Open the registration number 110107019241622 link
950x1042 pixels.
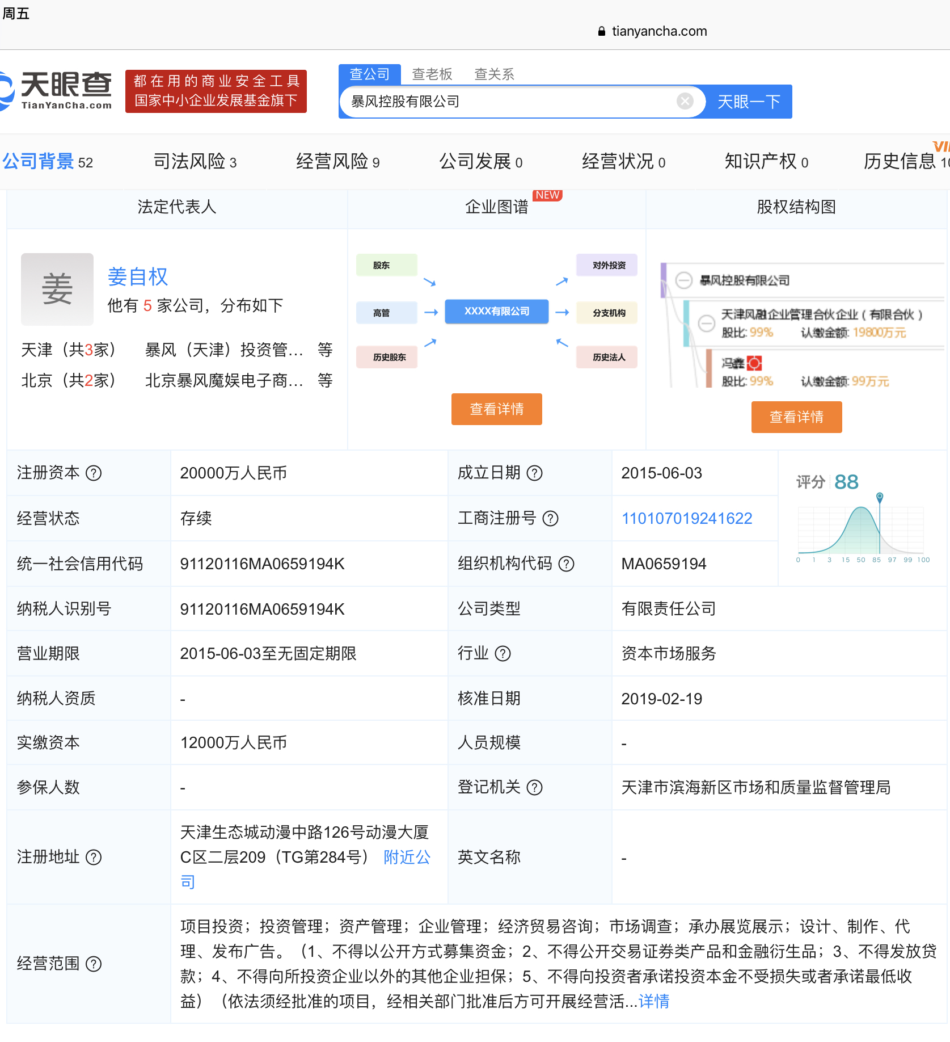tap(687, 518)
